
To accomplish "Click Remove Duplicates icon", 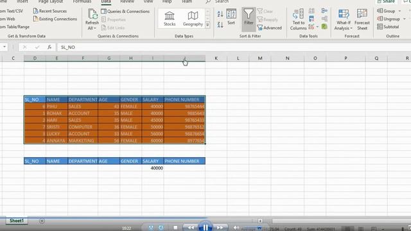I will [311, 19].
